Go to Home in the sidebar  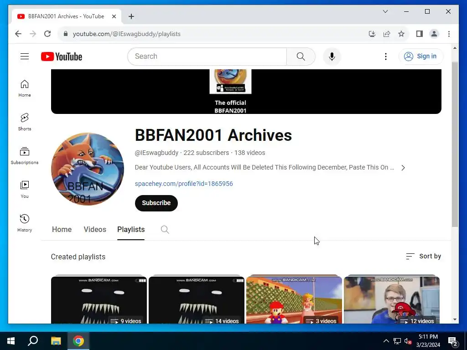(25, 88)
